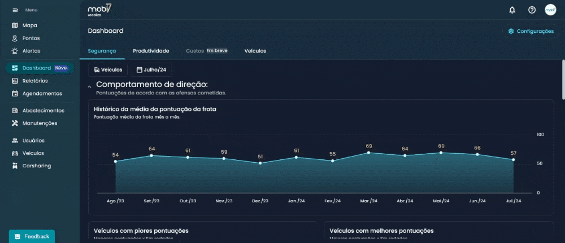Open Alertas in the sidebar
Screen dimensions: 565x243
31,51
